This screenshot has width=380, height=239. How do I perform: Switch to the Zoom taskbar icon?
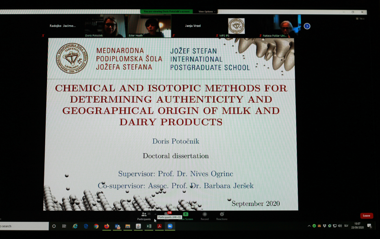pos(170,226)
